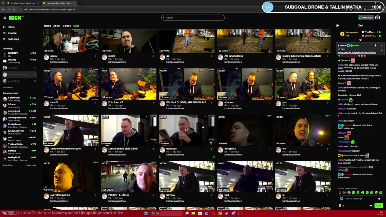Reload the browser page
This screenshot has width=386, height=217.
tap(14, 9)
